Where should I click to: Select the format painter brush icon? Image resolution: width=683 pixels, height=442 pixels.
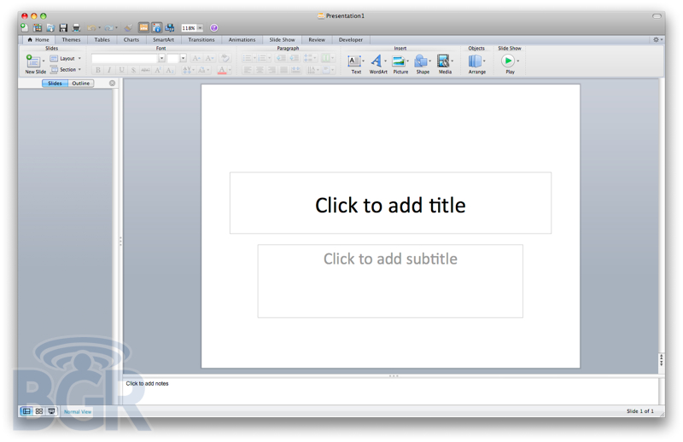[x=128, y=28]
